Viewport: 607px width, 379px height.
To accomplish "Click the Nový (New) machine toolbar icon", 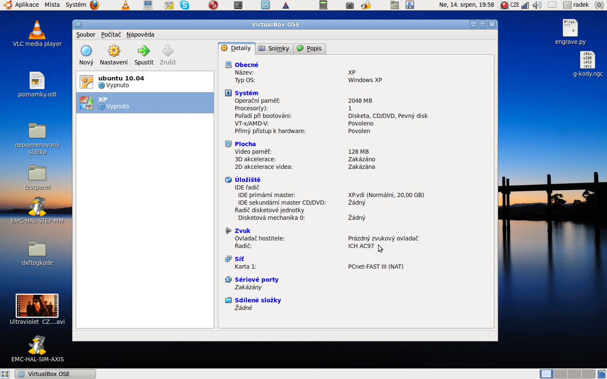I will (x=86, y=51).
